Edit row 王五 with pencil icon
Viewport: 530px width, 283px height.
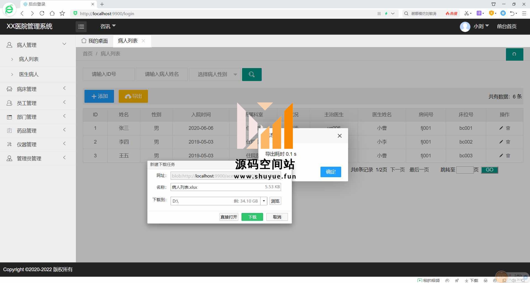click(501, 155)
